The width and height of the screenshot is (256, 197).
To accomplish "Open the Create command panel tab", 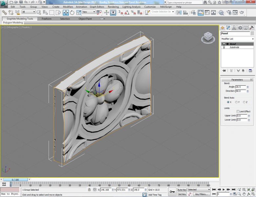I will 223,28.
